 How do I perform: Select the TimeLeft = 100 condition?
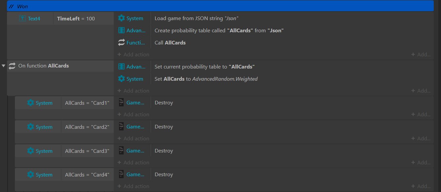76,19
